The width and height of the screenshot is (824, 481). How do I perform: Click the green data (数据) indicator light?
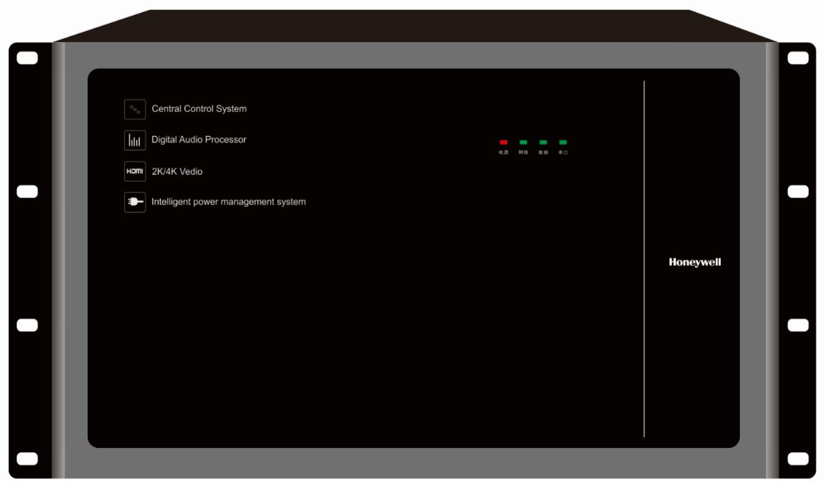click(543, 143)
